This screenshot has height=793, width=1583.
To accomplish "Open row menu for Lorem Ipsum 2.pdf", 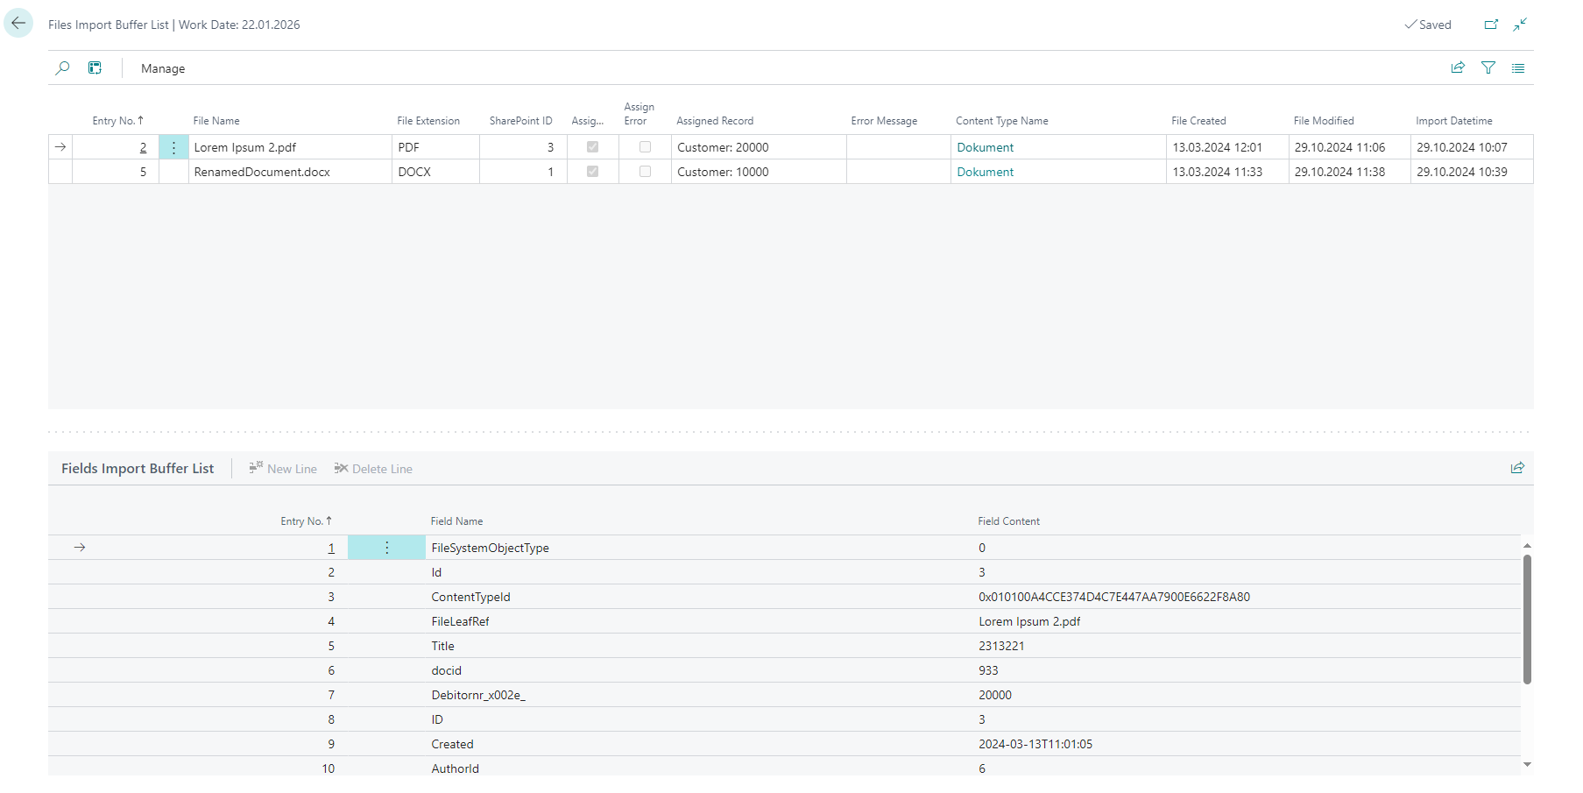I will pos(173,147).
